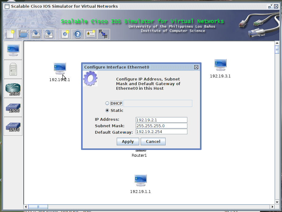Click the Router1 label on canvas
This screenshot has height=212, width=282.
[x=139, y=155]
